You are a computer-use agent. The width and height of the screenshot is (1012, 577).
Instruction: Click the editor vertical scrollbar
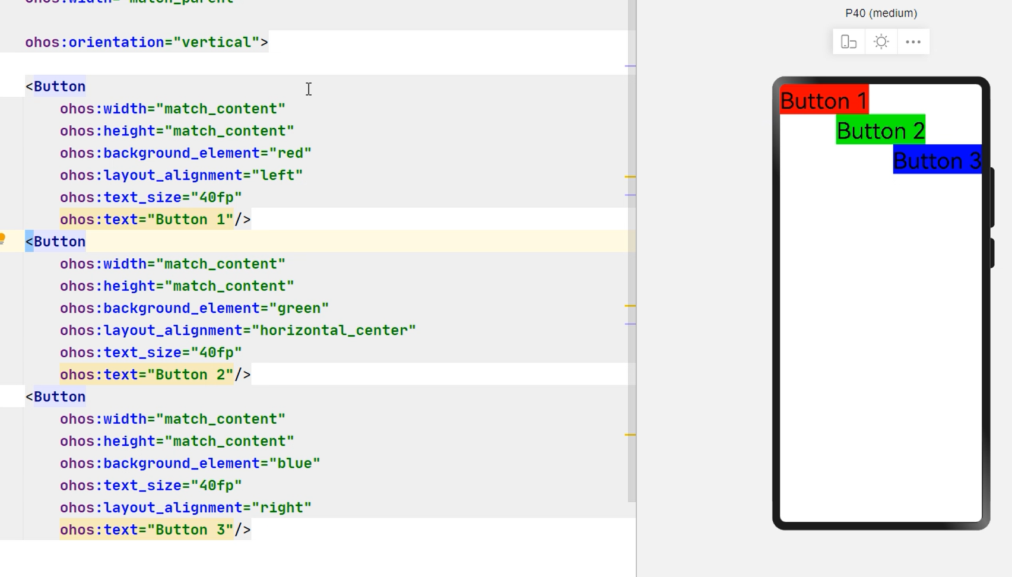(x=632, y=251)
